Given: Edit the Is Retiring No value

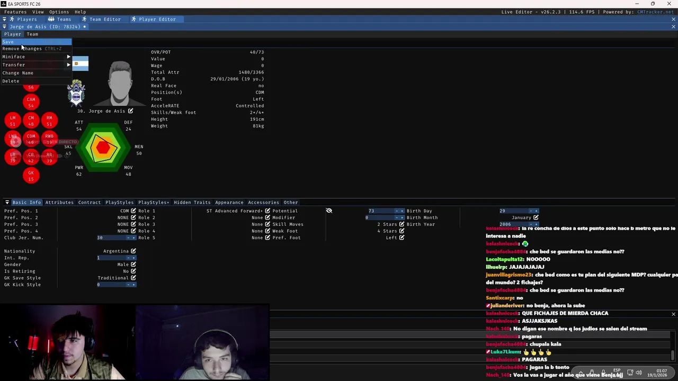Looking at the screenshot, I should (133, 271).
